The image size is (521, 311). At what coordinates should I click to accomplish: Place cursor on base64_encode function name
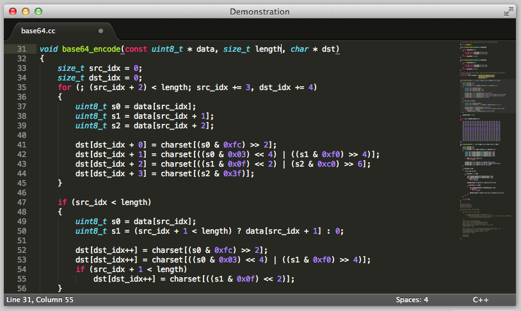(x=92, y=49)
